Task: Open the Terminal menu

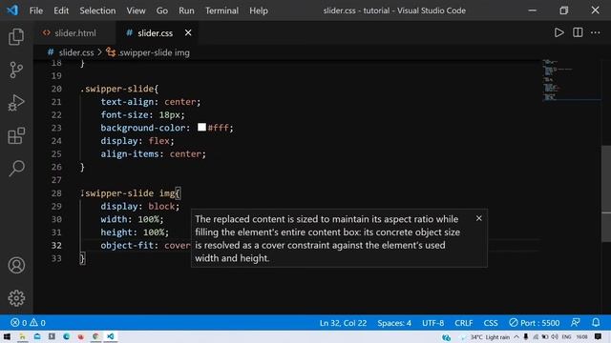Action: coord(221,10)
